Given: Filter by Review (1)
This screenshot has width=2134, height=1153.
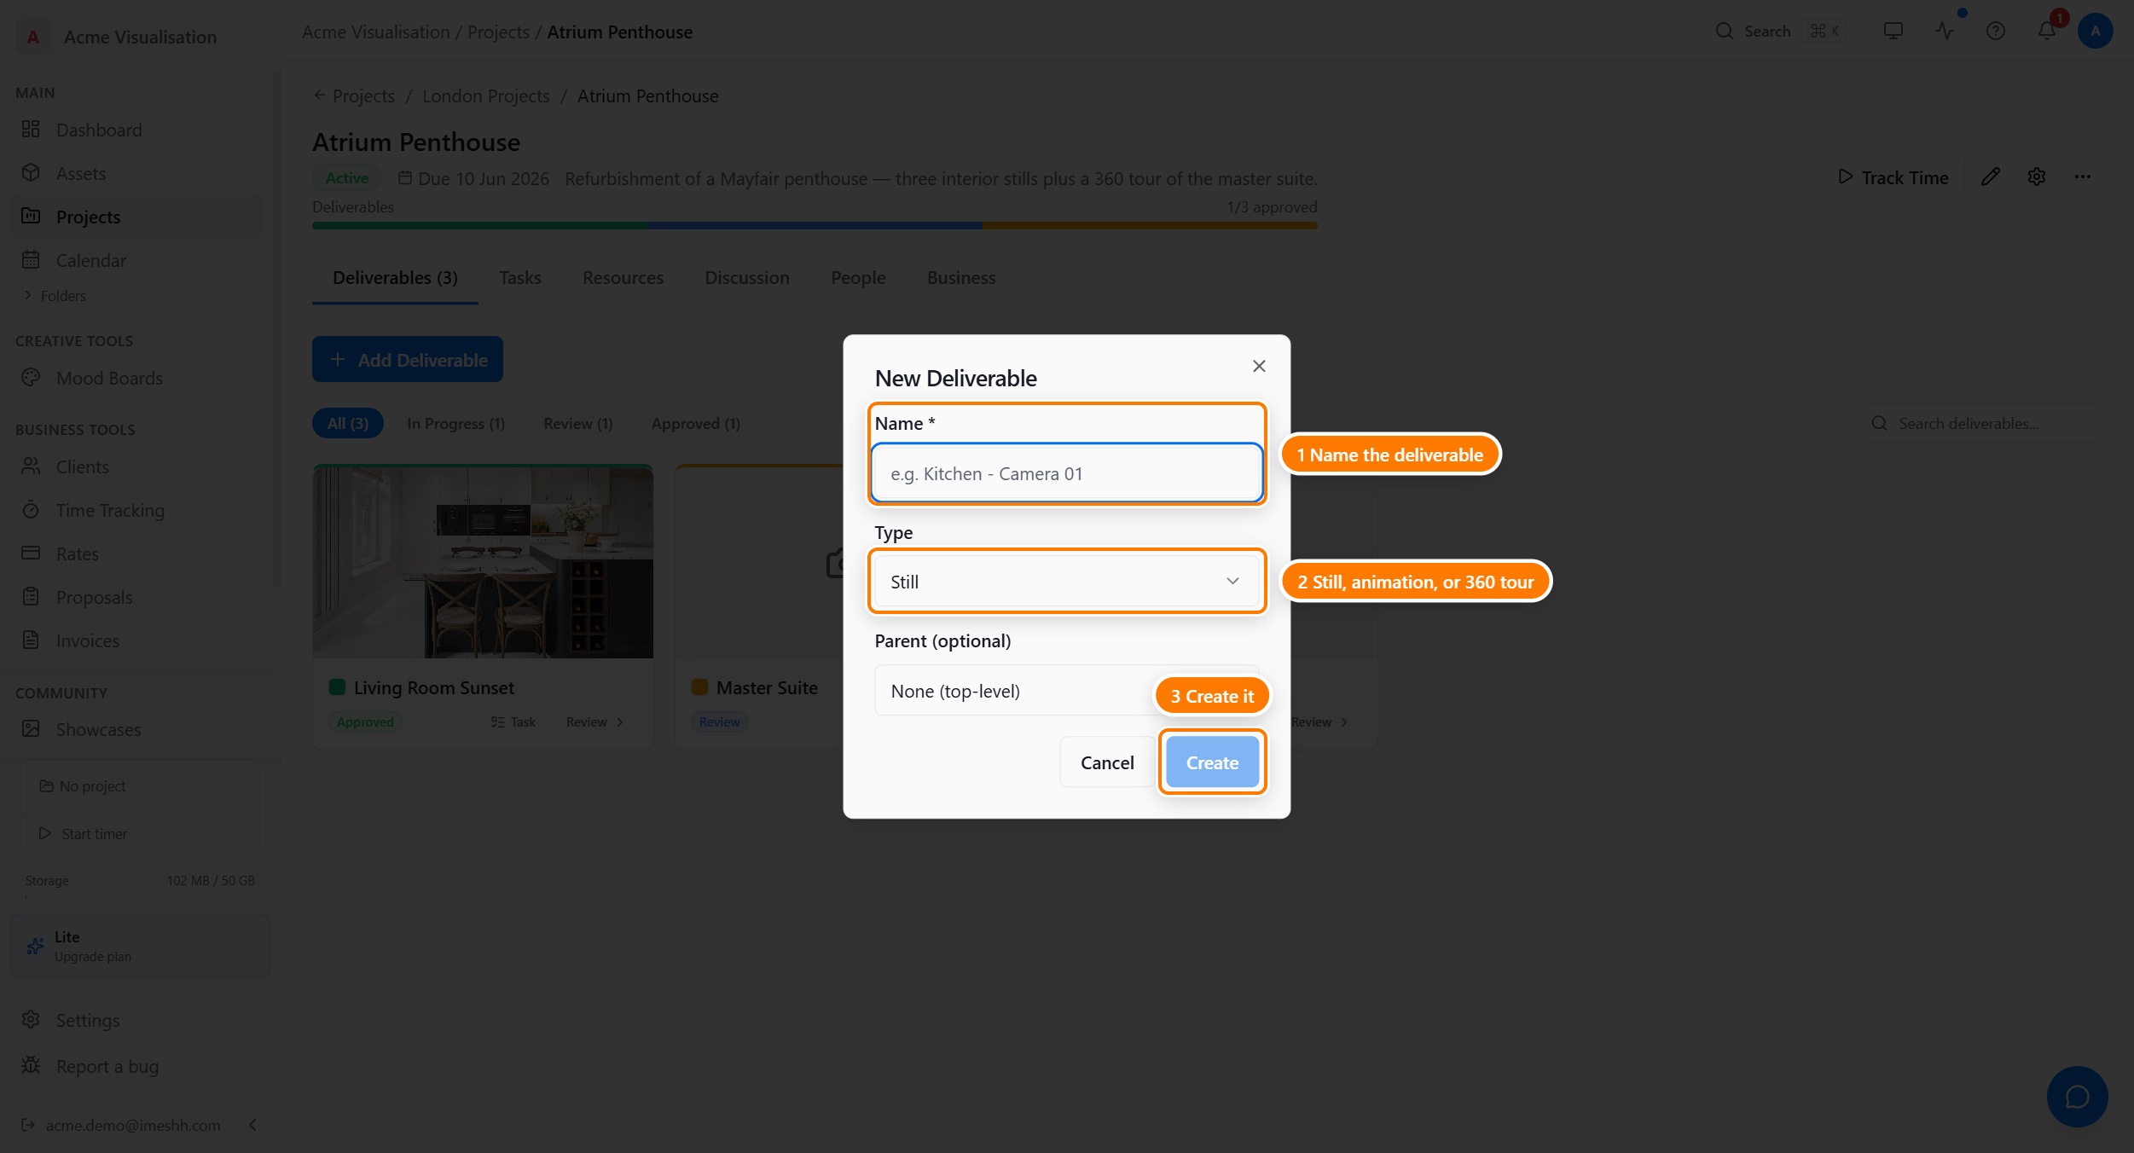Looking at the screenshot, I should (x=578, y=423).
